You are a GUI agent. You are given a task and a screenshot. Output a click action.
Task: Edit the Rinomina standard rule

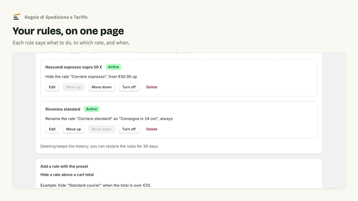click(x=52, y=129)
